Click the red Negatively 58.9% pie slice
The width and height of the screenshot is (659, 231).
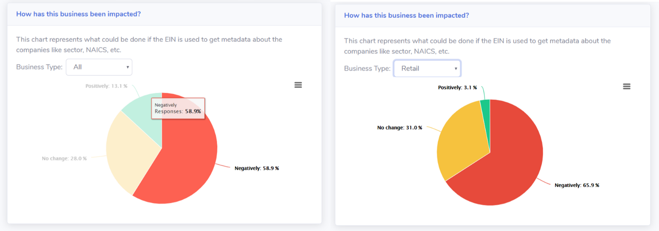186,165
